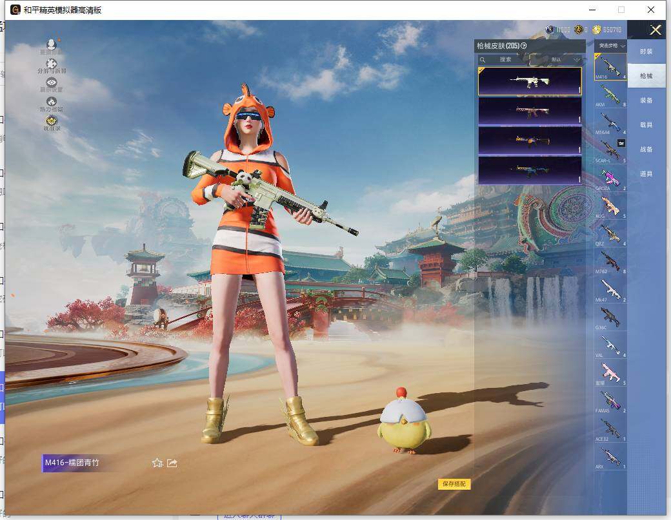Switch to the 载具 tab

click(646, 125)
